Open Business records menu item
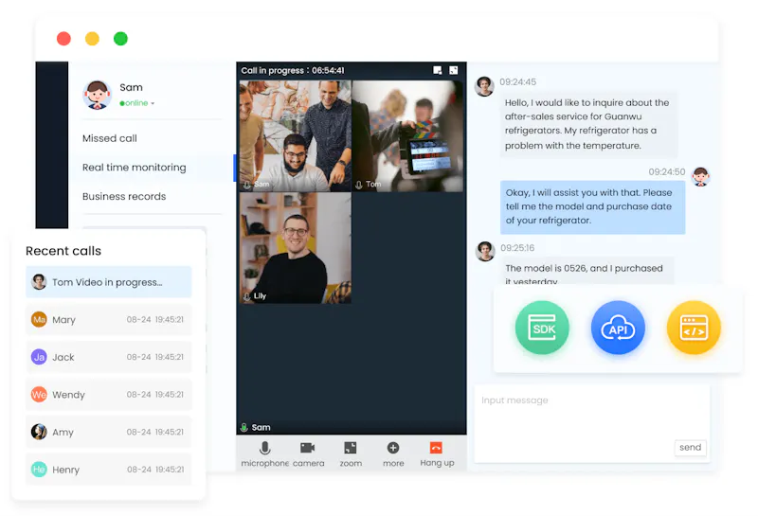 point(124,197)
